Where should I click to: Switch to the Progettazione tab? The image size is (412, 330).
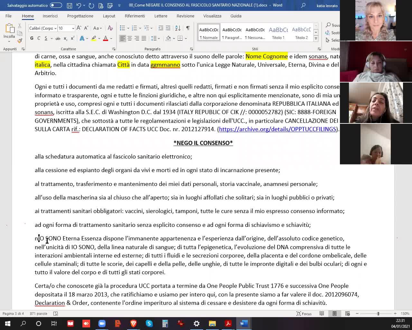tap(80, 16)
